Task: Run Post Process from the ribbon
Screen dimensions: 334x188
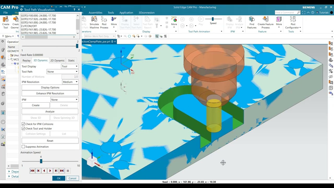Action: point(104,22)
